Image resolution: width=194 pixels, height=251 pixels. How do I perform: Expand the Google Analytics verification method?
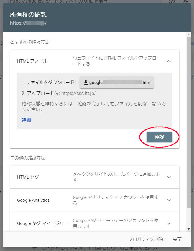tap(169, 200)
